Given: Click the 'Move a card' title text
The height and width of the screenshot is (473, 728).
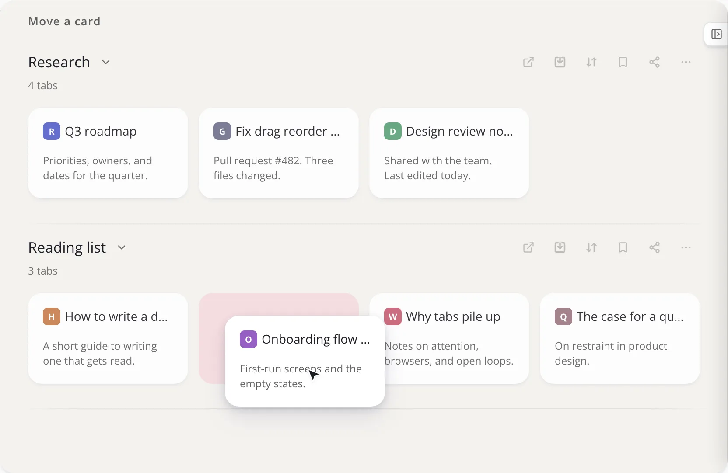Looking at the screenshot, I should 64,21.
